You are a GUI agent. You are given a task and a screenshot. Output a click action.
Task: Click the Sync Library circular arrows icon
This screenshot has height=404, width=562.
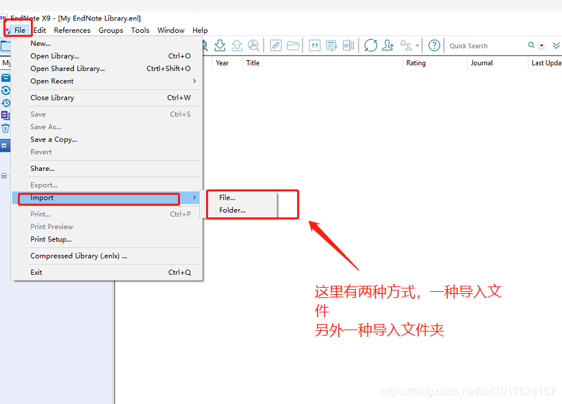point(370,45)
